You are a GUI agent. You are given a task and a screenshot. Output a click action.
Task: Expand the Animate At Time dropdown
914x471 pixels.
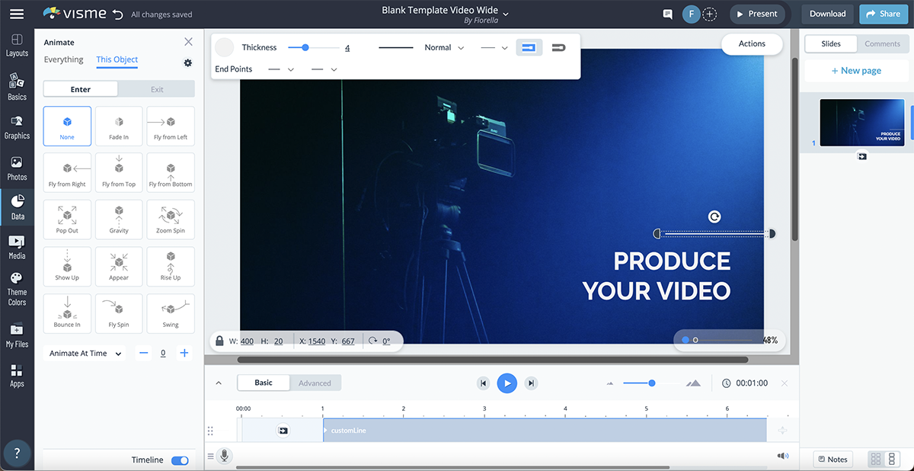point(85,354)
